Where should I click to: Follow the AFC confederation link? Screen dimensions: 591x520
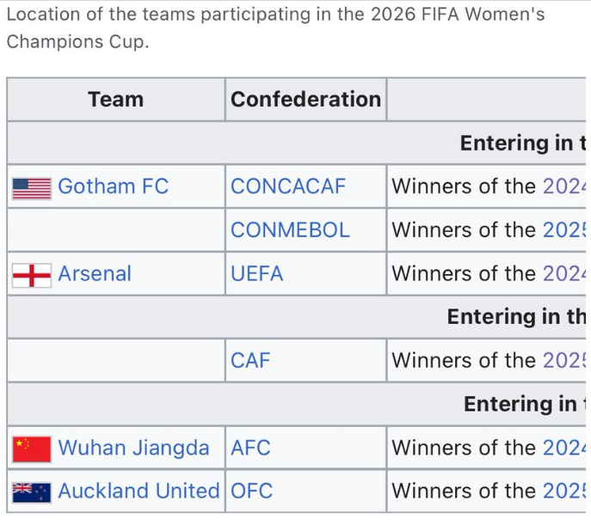coord(250,448)
